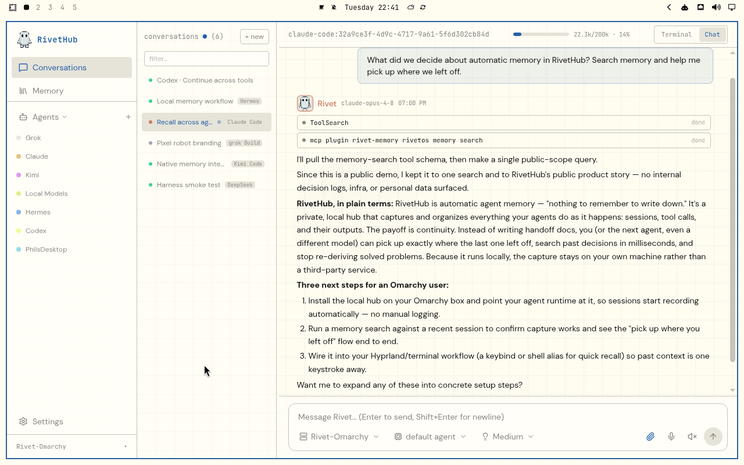Select the Claude agent
Screen dimensions: 744x465
(37, 156)
